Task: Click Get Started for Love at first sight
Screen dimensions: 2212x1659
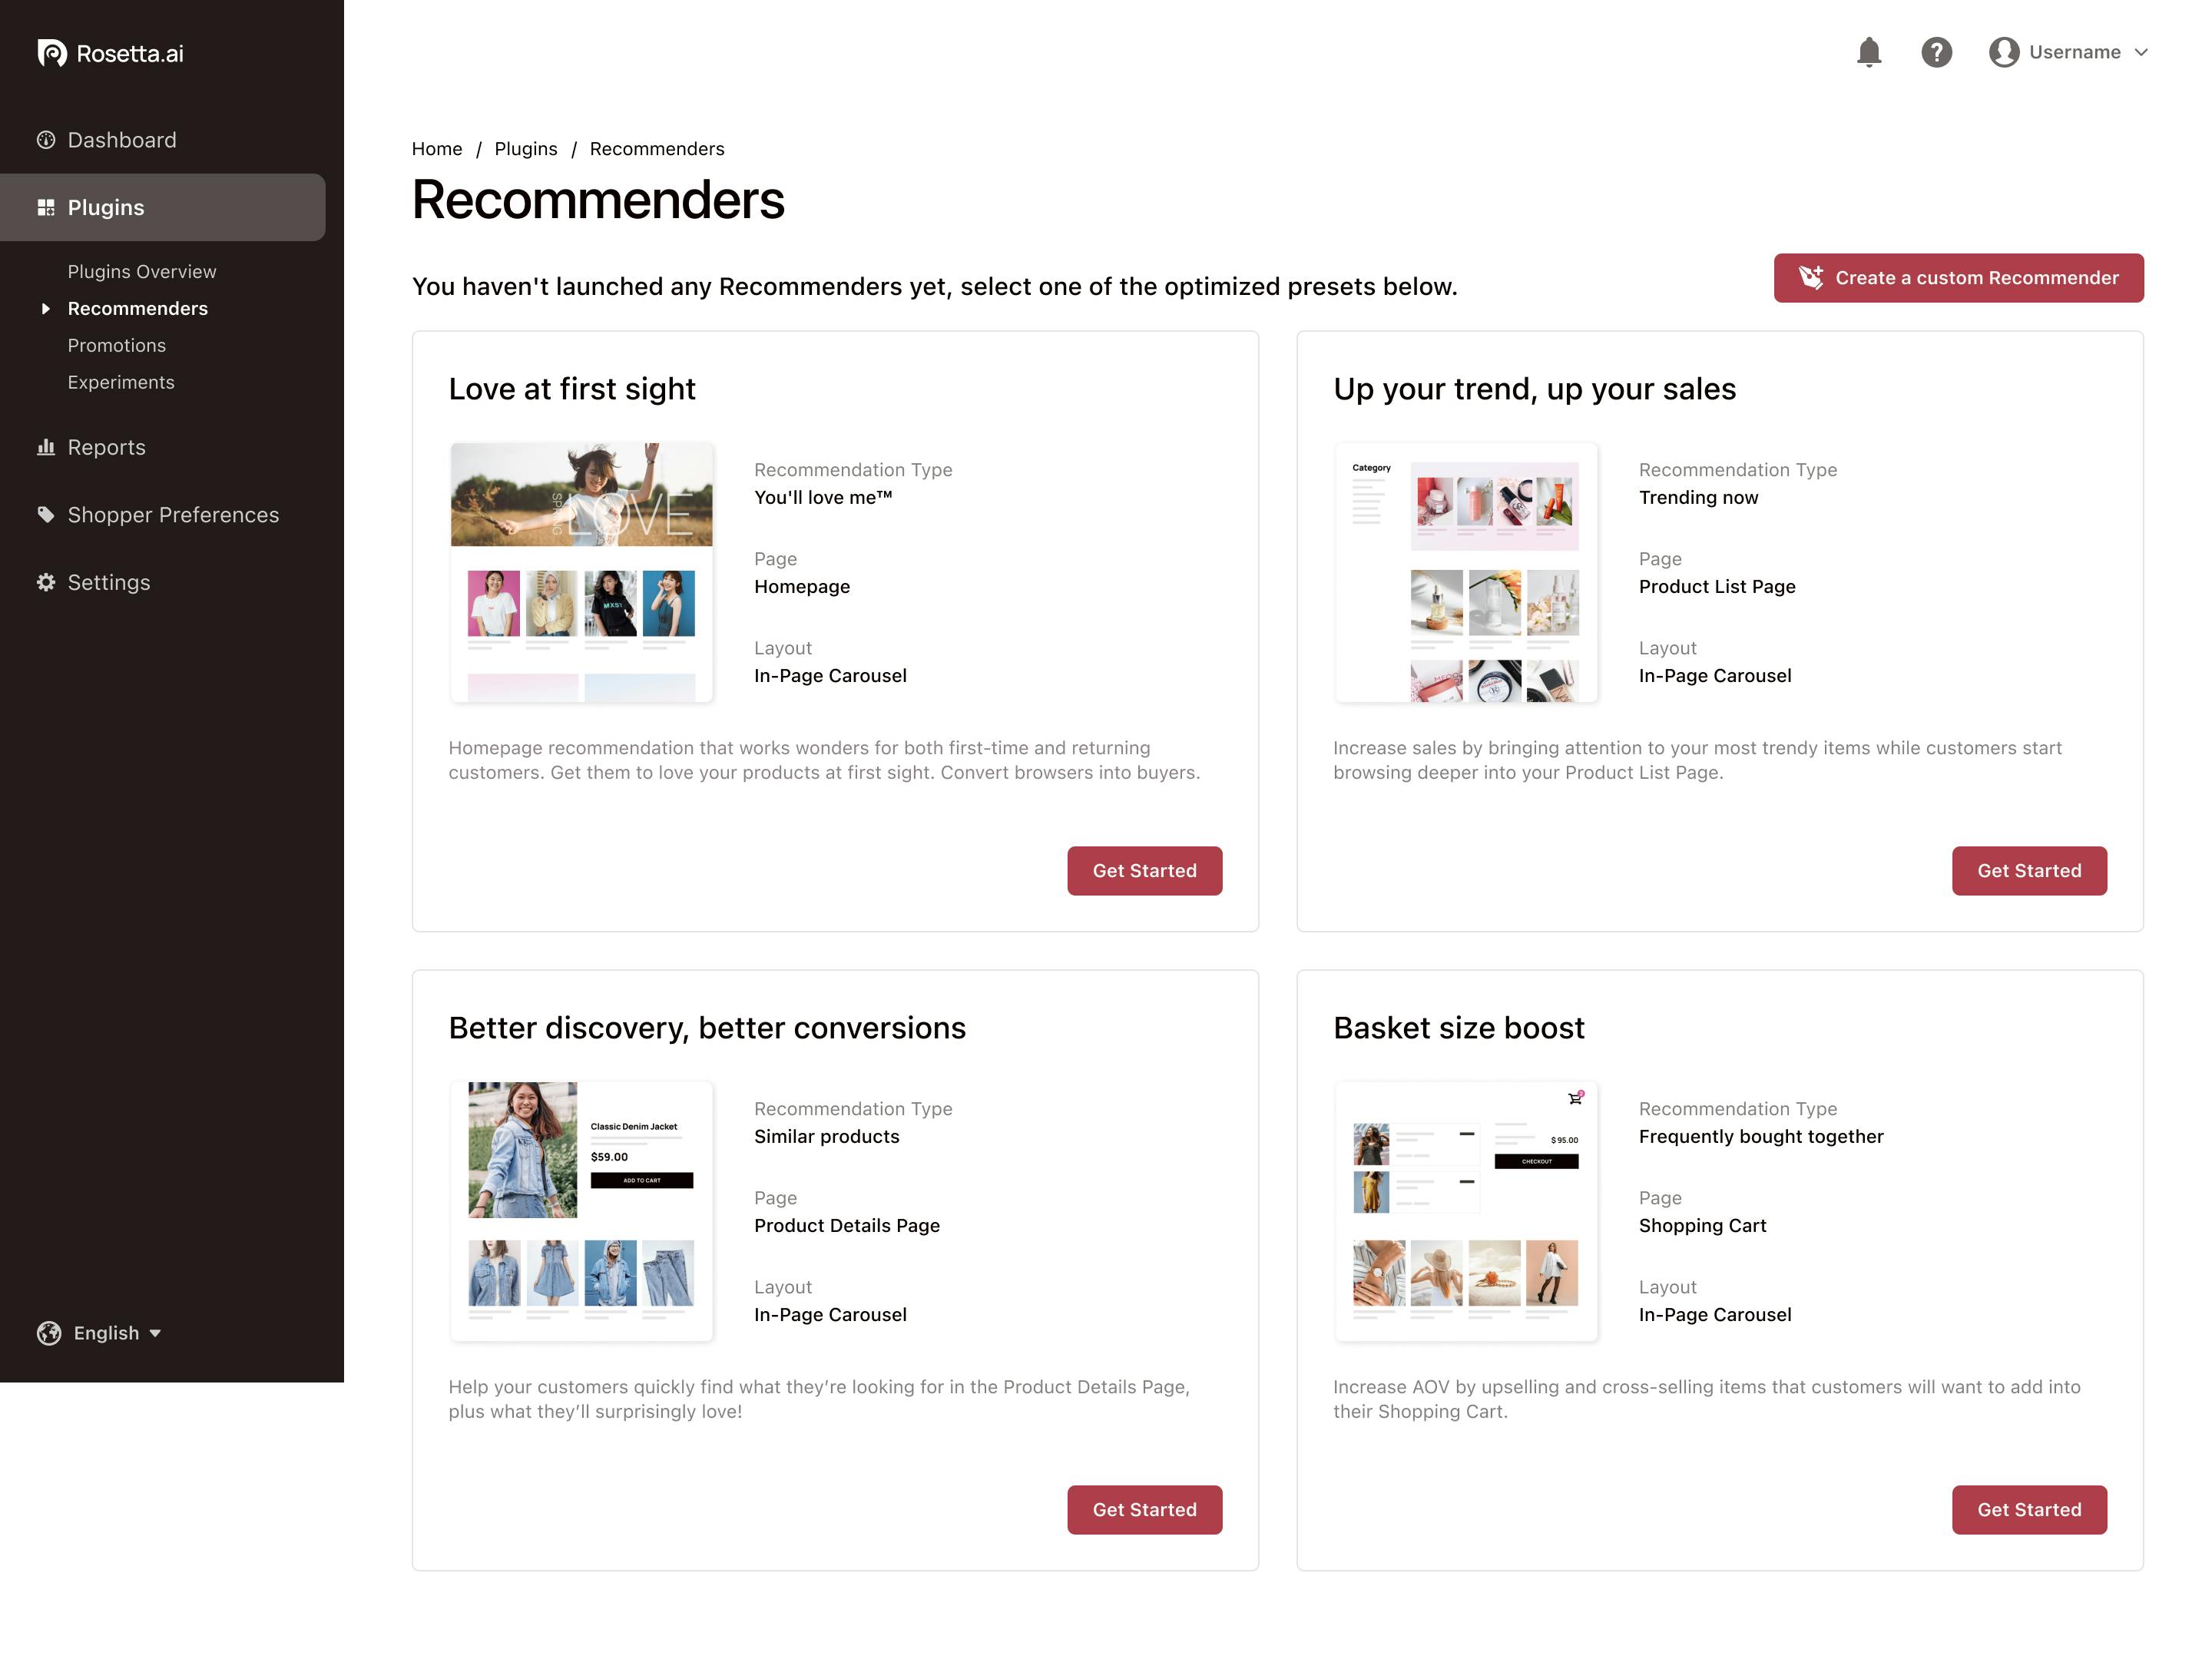Action: click(1144, 869)
